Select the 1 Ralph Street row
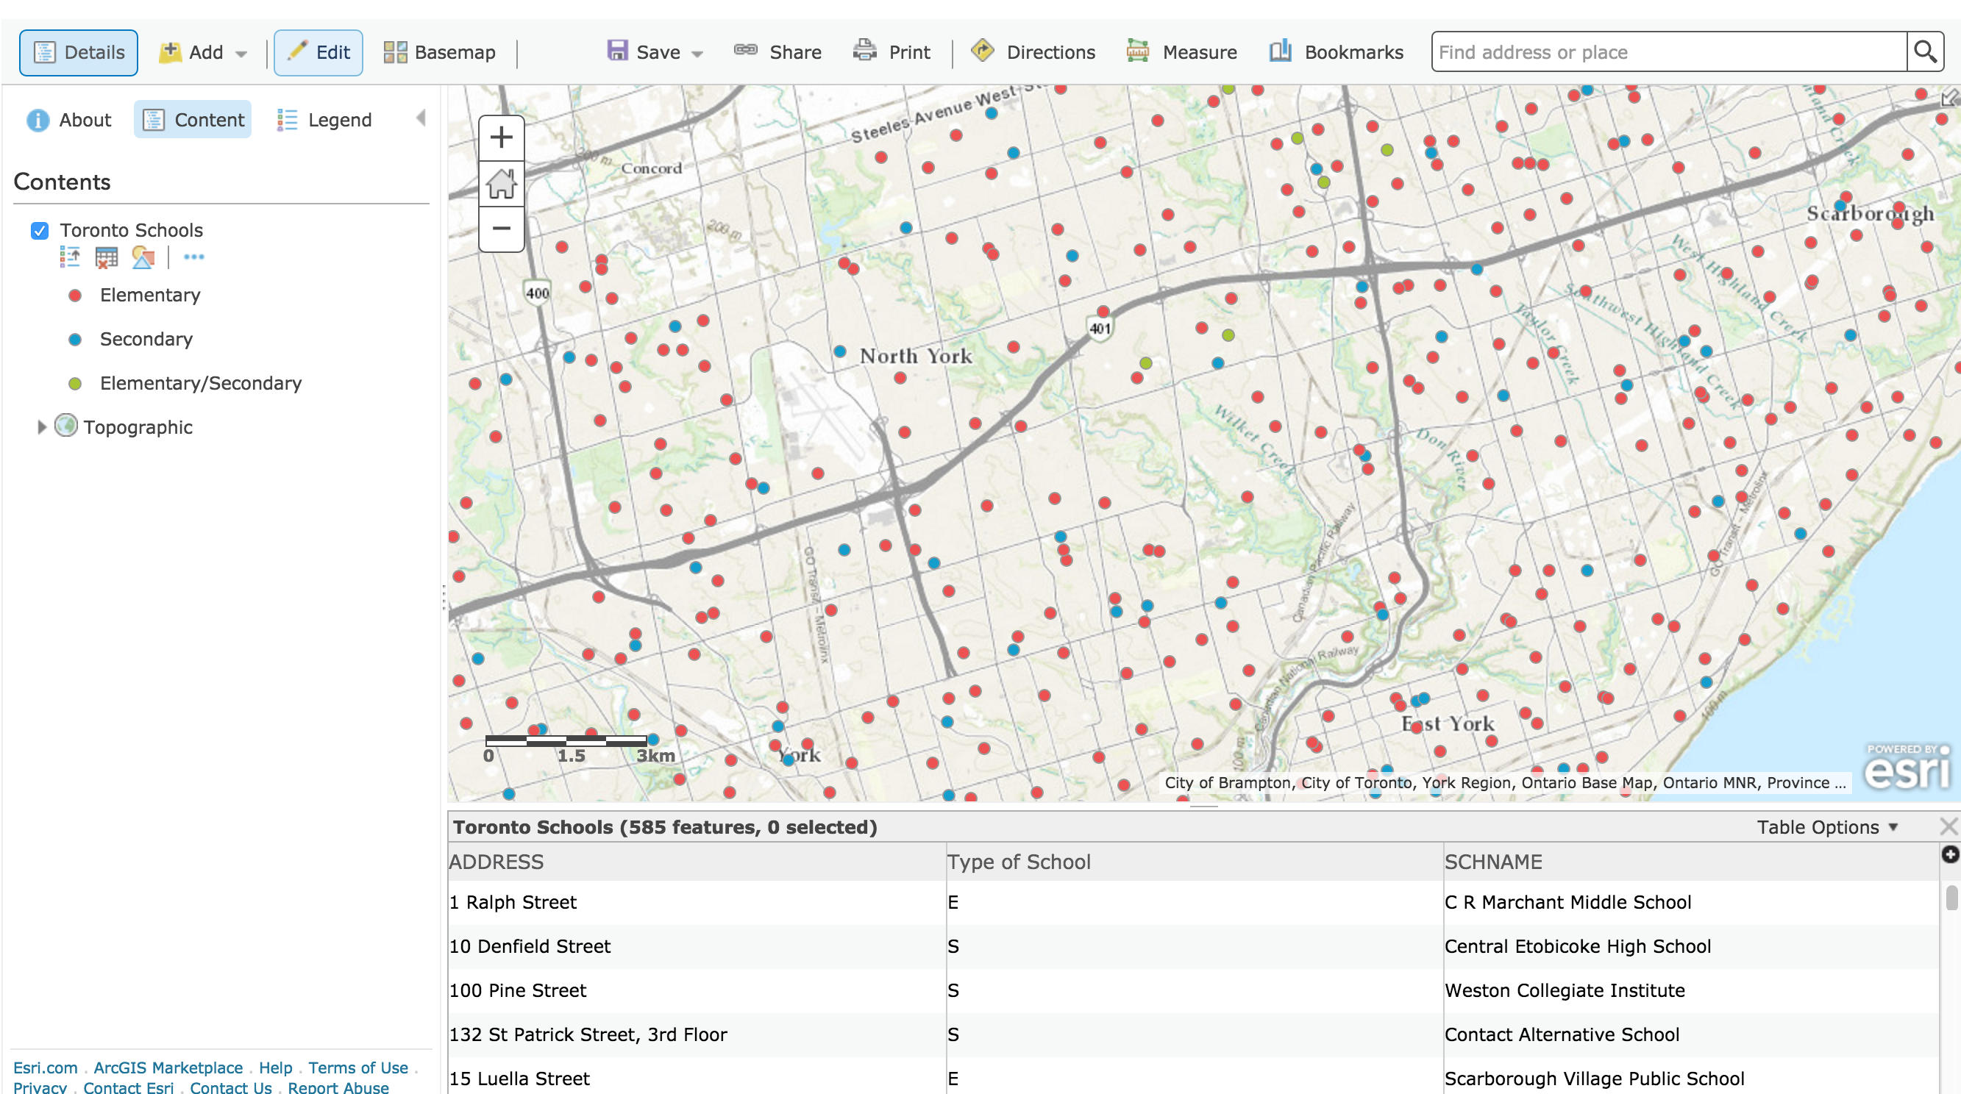The width and height of the screenshot is (1961, 1094). (x=1193, y=902)
